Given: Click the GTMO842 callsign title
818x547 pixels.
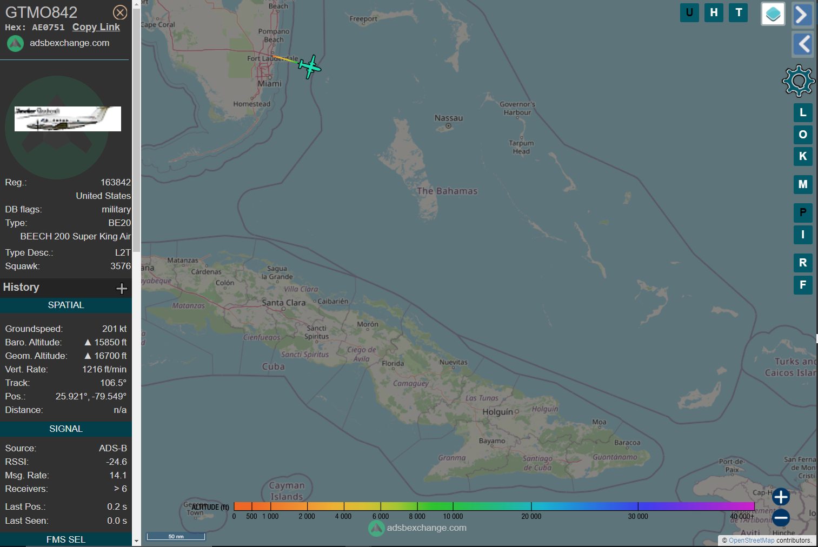Looking at the screenshot, I should pos(41,12).
